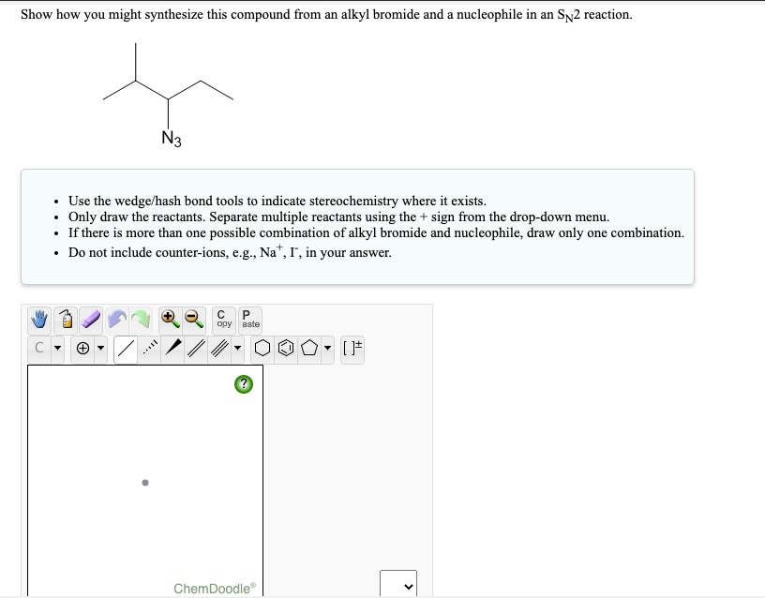The height and width of the screenshot is (598, 765).
Task: Select the Eraser tool
Action: click(89, 321)
